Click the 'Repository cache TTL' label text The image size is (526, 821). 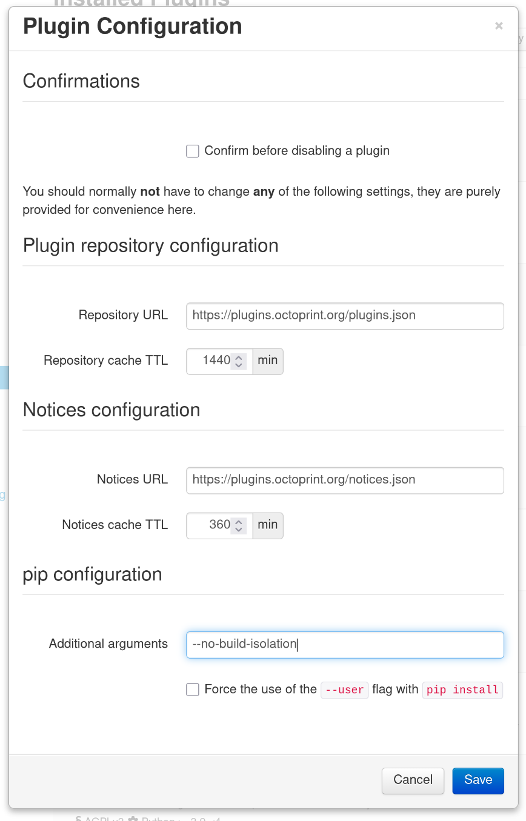[x=105, y=361]
